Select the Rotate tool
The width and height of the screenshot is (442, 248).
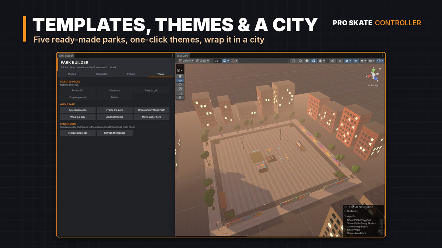[180, 85]
